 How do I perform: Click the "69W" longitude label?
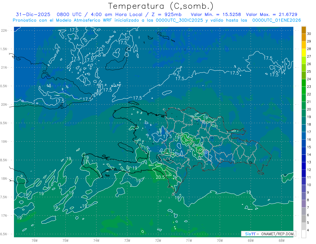pos(250,241)
